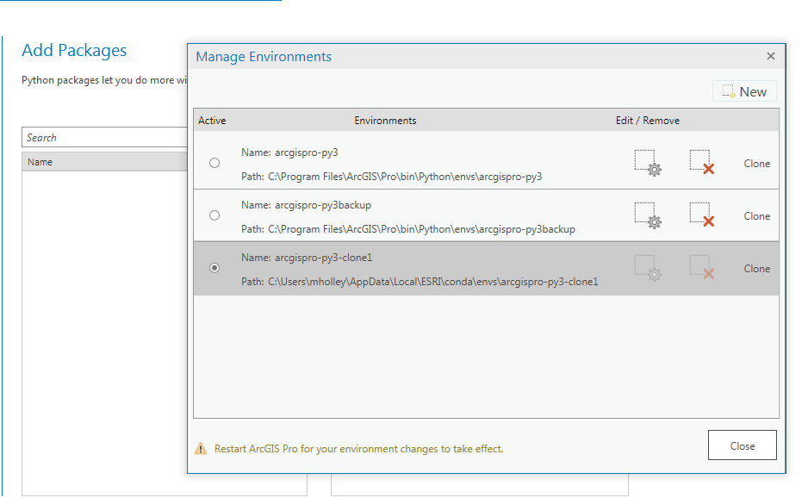Image resolution: width=808 pixels, height=498 pixels.
Task: Click the Edit / Remove column header
Action: (648, 121)
